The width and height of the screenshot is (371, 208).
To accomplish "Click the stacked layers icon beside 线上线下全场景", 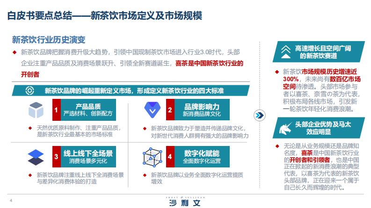I will click(x=36, y=157).
